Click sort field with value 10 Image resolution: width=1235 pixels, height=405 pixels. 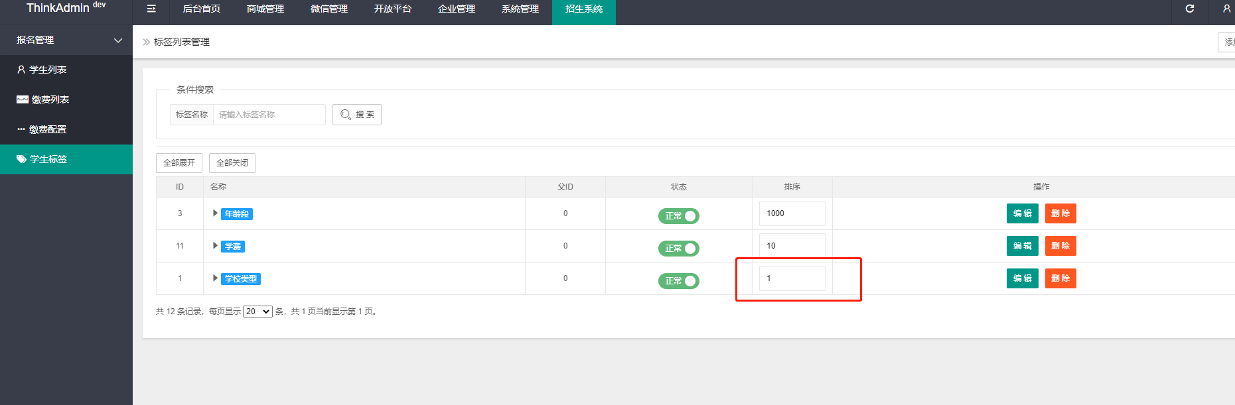[x=792, y=246]
